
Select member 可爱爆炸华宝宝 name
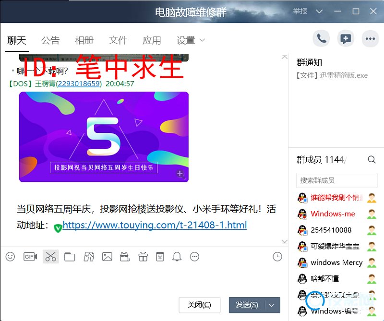335,246
